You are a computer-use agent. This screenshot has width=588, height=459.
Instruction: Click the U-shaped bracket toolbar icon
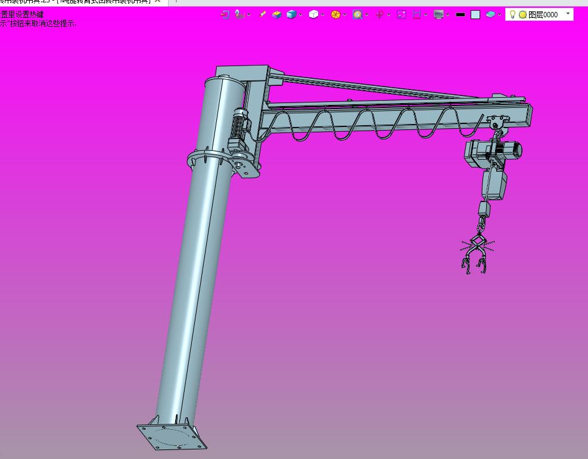coord(416,15)
